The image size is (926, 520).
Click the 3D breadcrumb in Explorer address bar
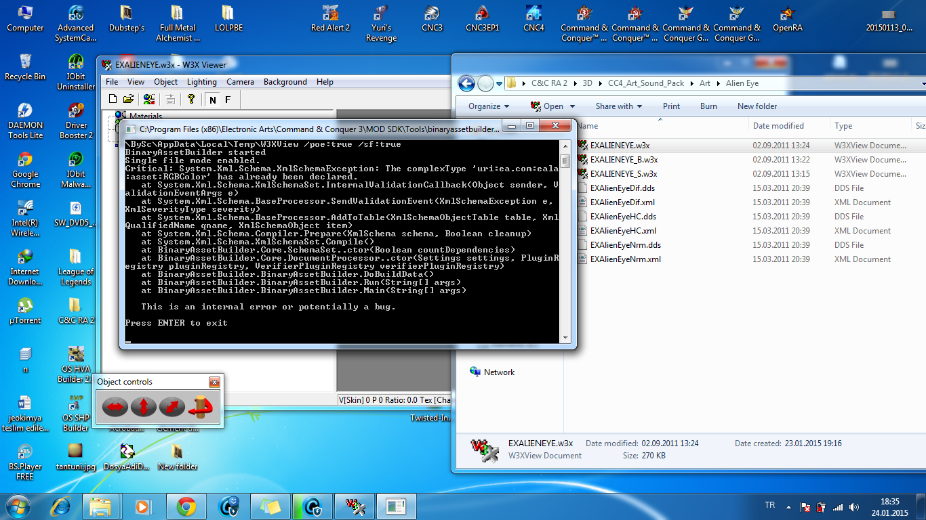(587, 83)
